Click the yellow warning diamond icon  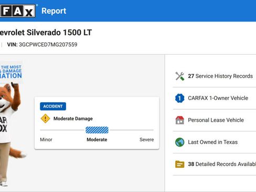(45, 119)
